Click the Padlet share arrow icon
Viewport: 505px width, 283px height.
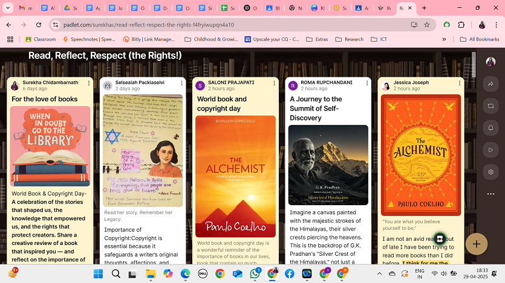click(490, 84)
